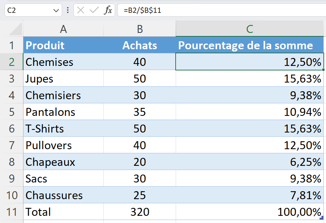This screenshot has width=326, height=223.
Task: Select row 3 header
Action: coord(12,78)
